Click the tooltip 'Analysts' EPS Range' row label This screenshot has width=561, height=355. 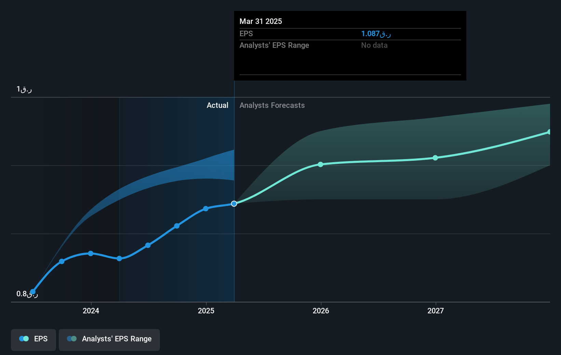coord(274,45)
